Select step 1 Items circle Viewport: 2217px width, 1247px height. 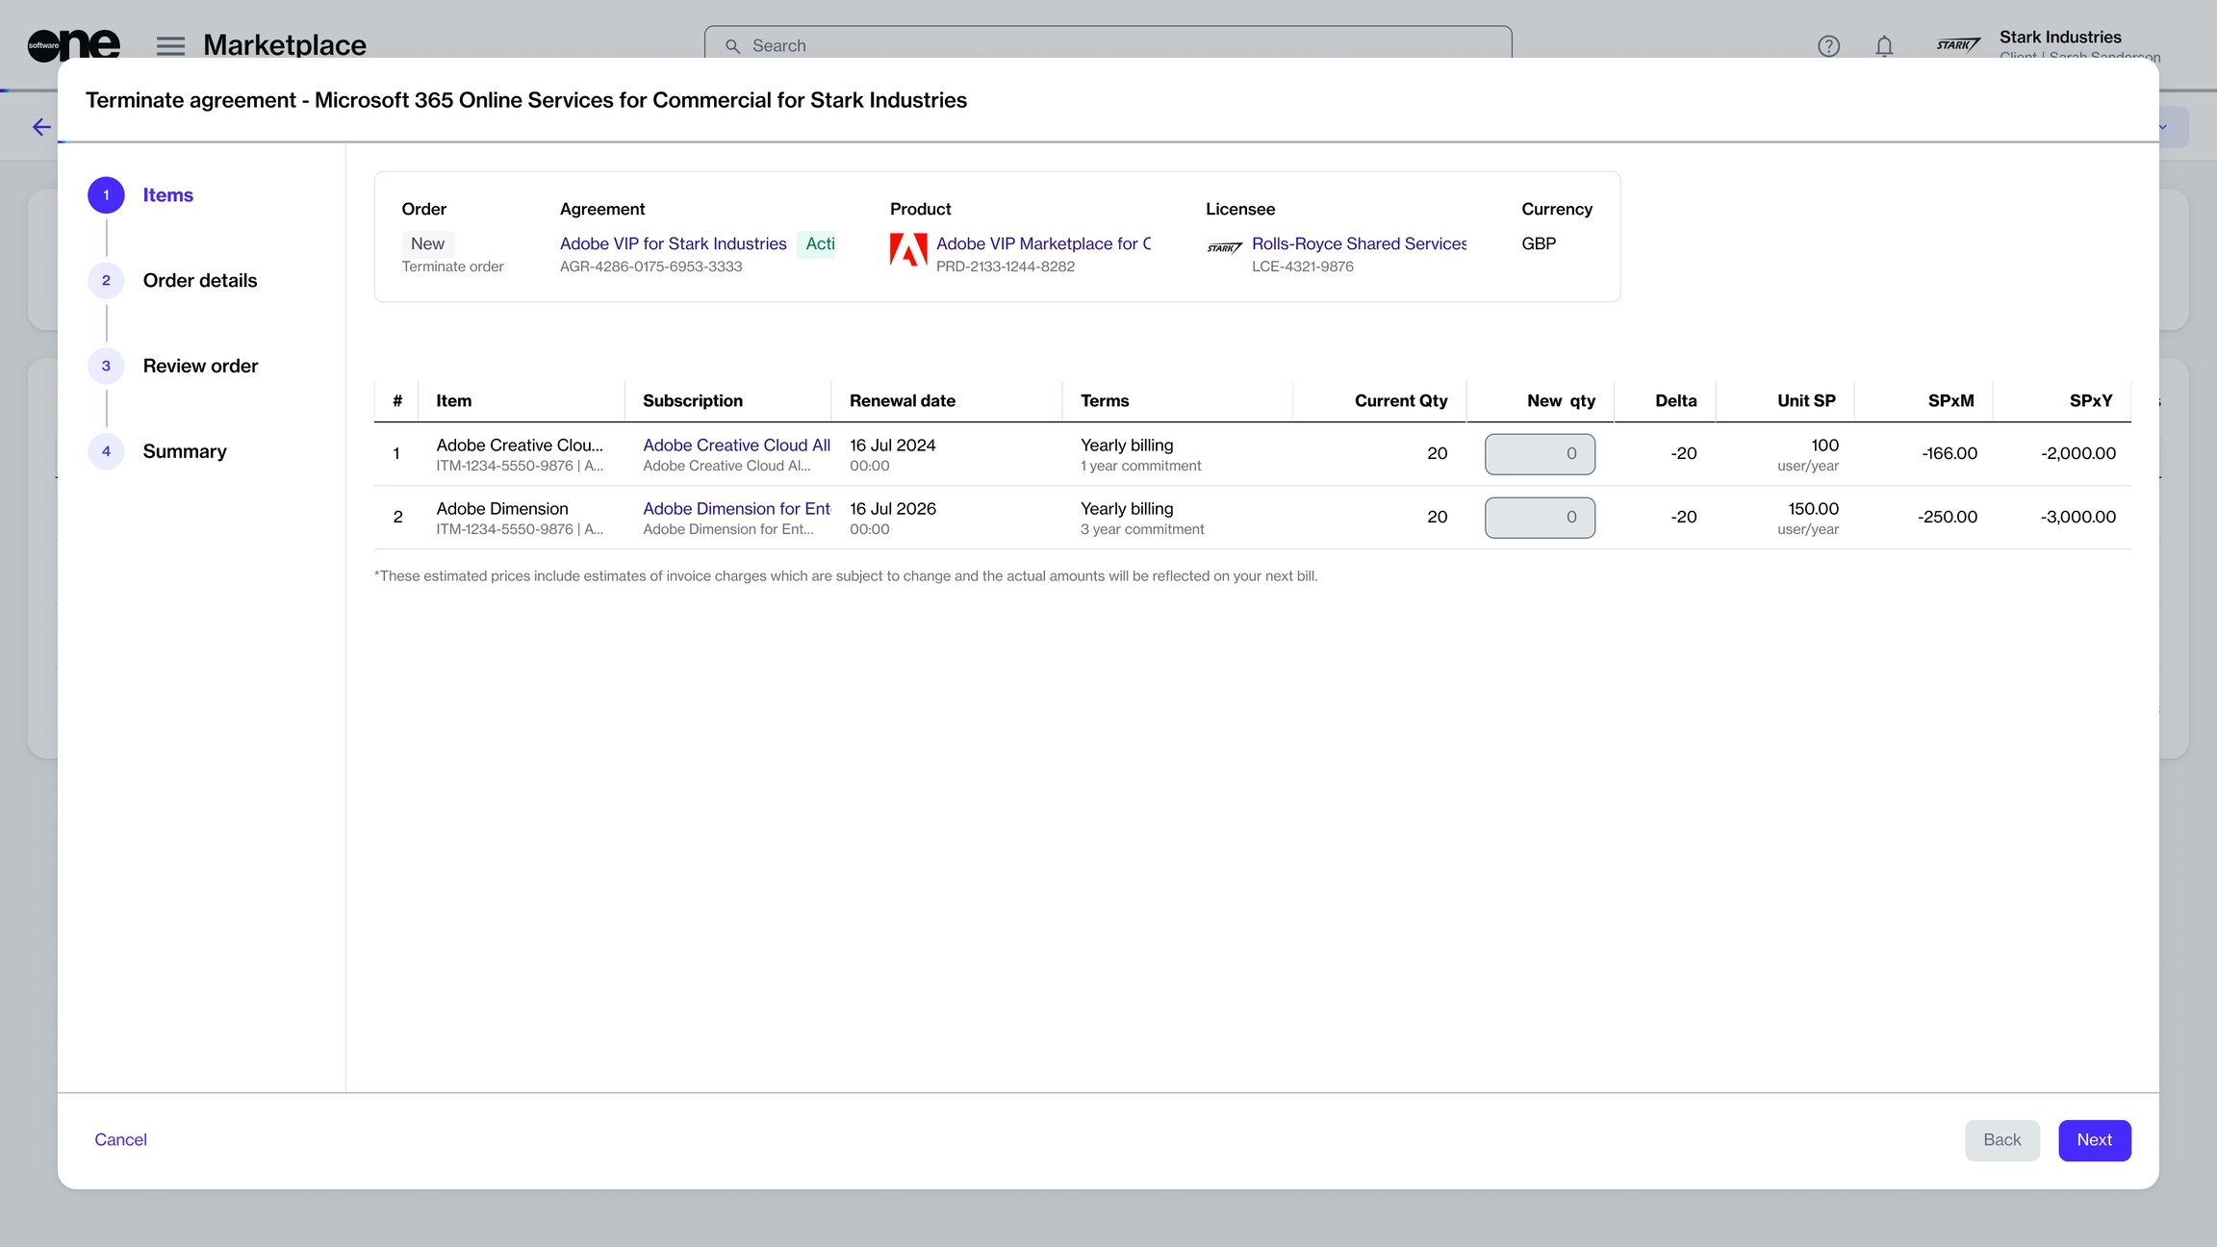tap(106, 195)
